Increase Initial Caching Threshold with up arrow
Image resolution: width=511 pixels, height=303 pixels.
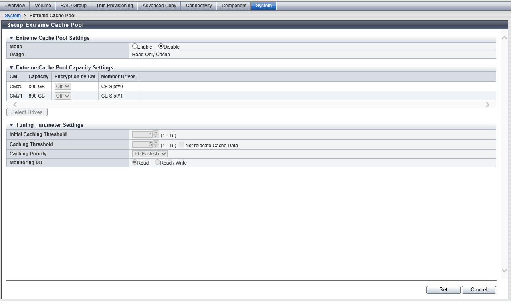coord(156,133)
